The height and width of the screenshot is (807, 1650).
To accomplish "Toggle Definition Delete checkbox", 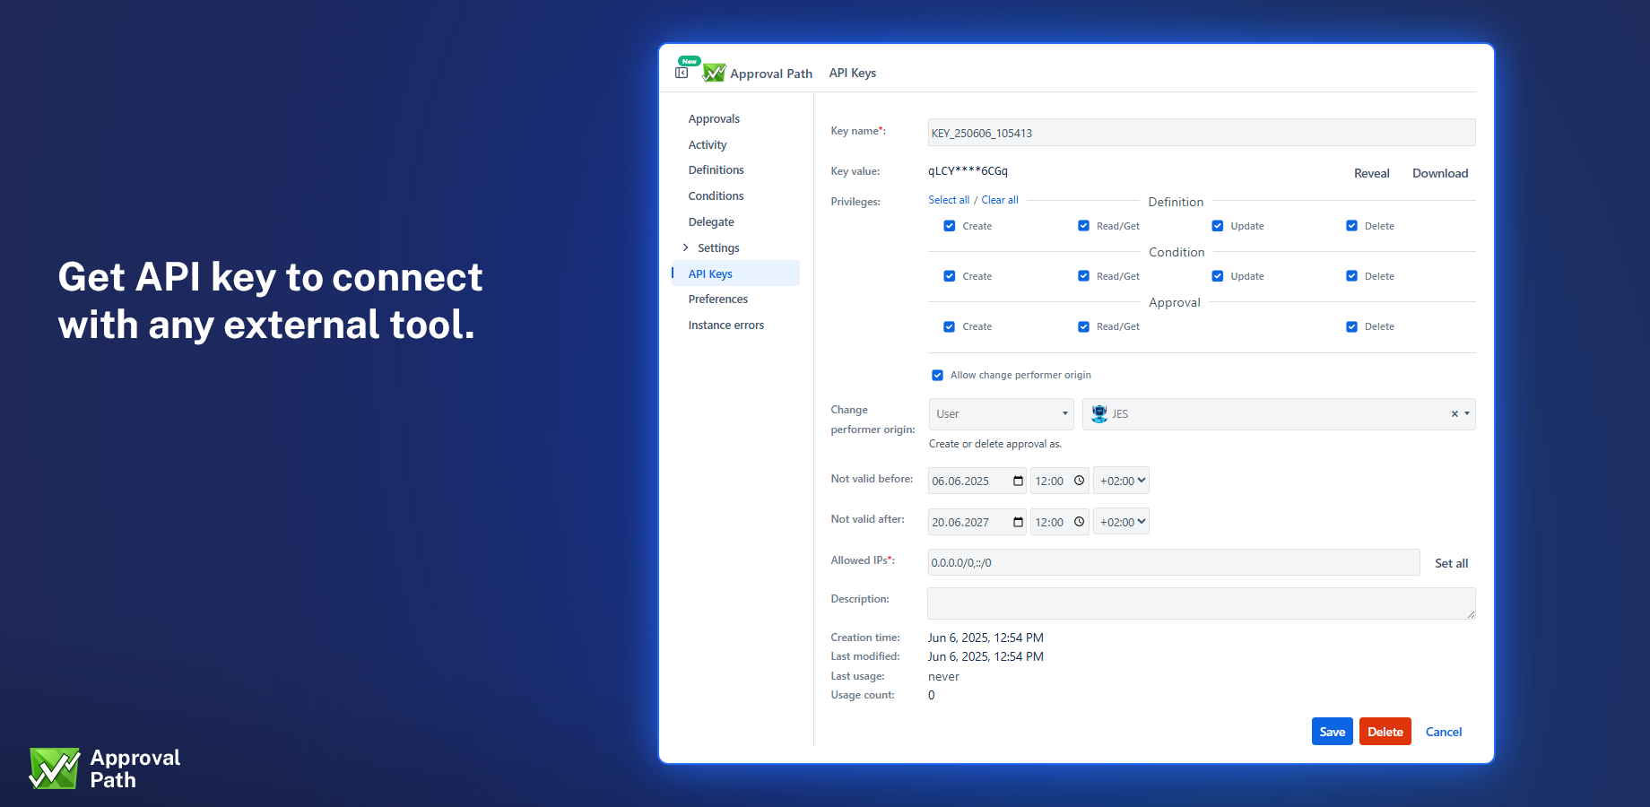I will click(x=1351, y=226).
